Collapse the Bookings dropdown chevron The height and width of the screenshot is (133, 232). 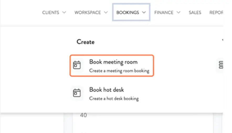144,12
